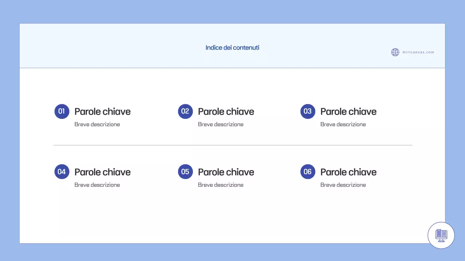Screen dimensions: 465x261
Task: Select the 04 number badge
Action: pyautogui.click(x=62, y=171)
